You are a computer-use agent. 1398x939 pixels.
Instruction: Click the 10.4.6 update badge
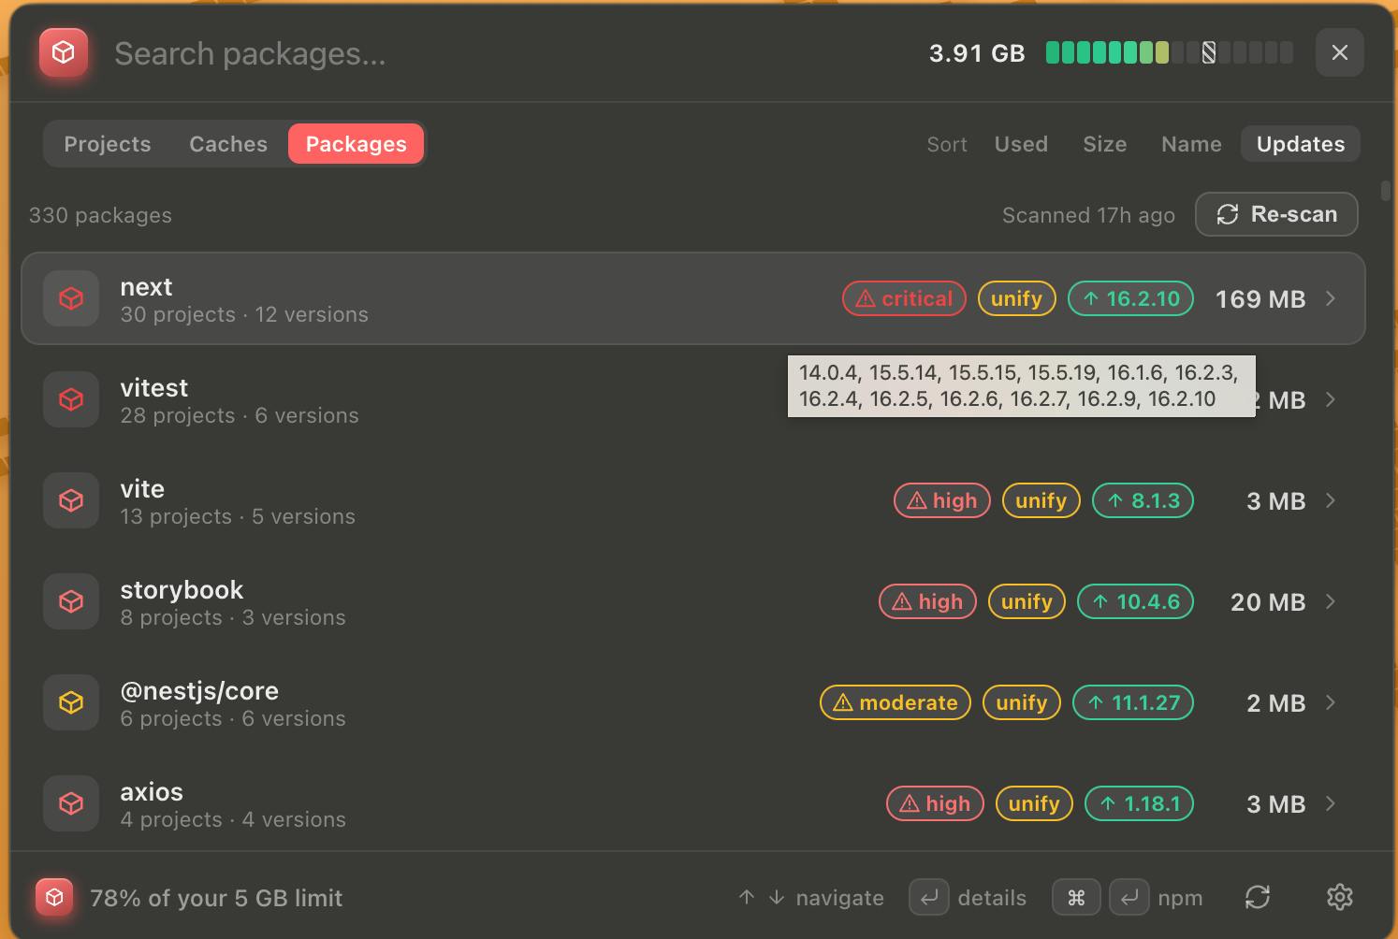pos(1135,601)
